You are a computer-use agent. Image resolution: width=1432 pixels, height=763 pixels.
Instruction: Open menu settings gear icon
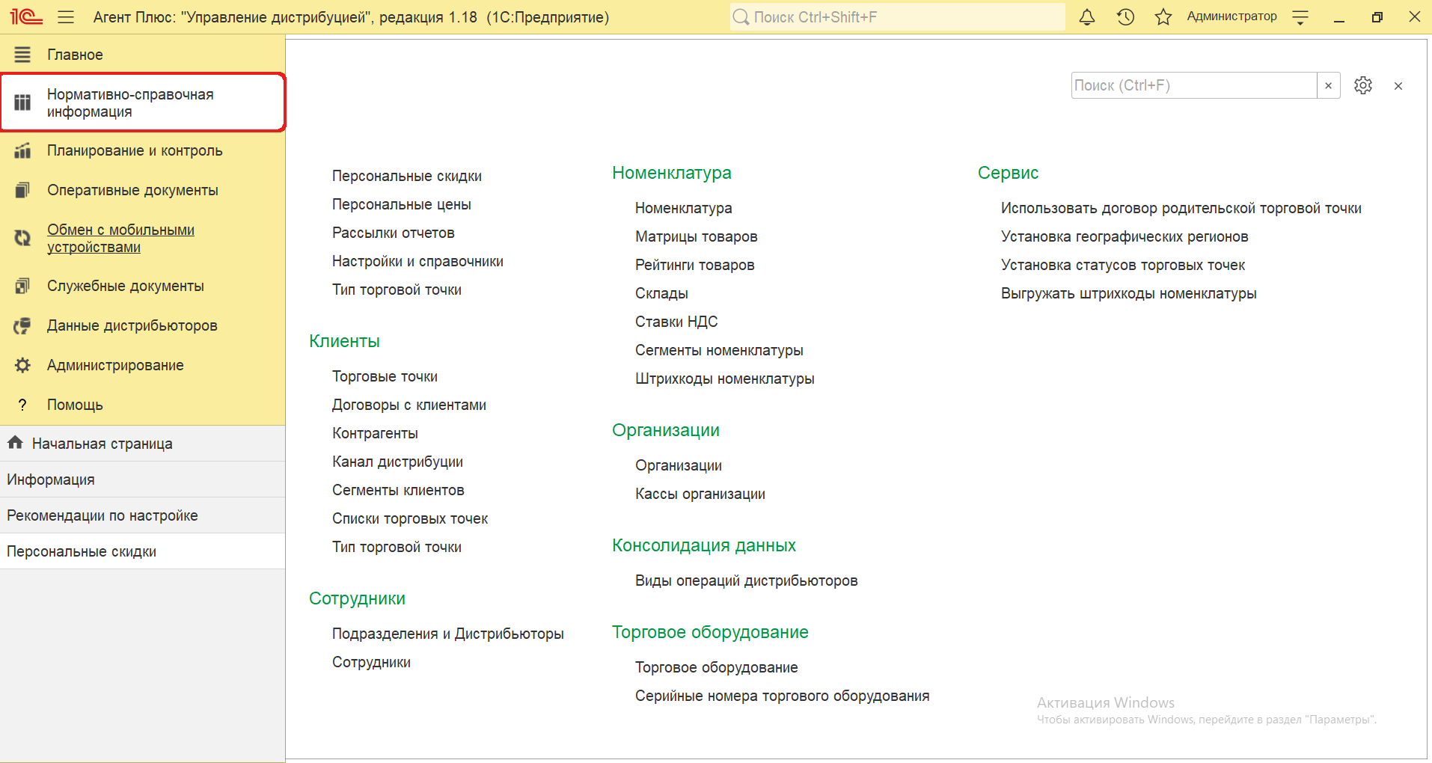(x=1362, y=85)
